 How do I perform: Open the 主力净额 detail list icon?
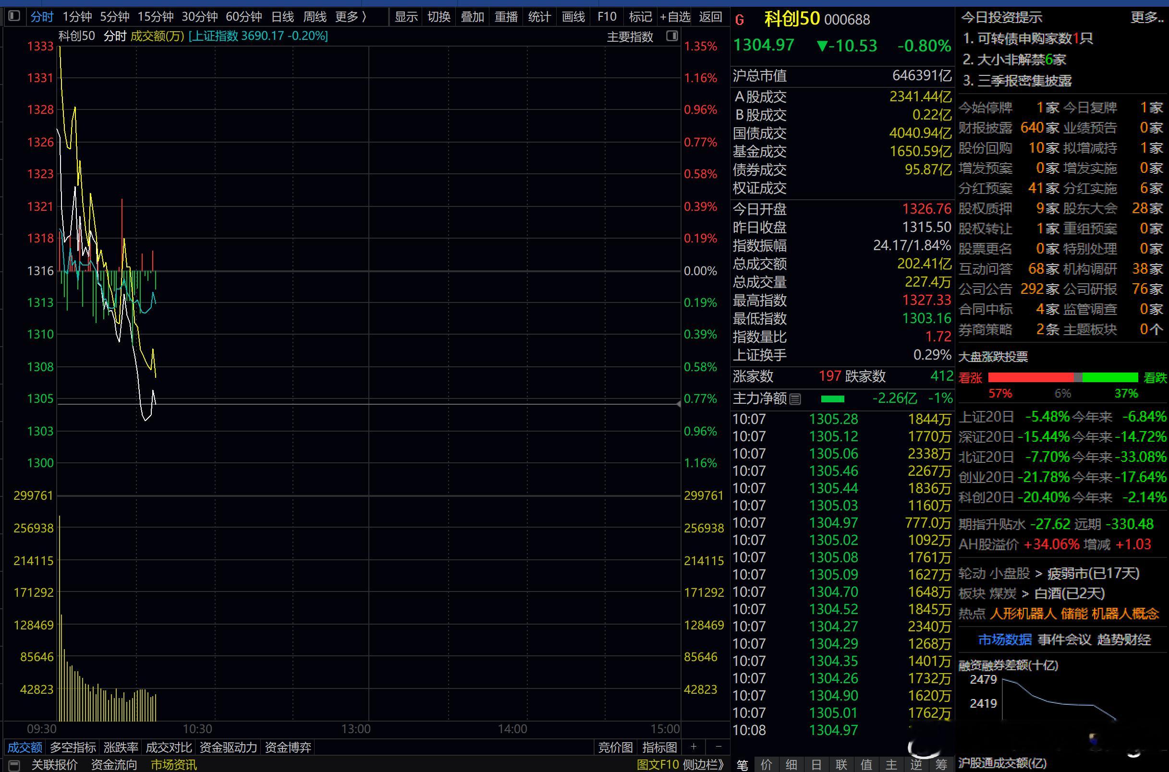pos(795,399)
